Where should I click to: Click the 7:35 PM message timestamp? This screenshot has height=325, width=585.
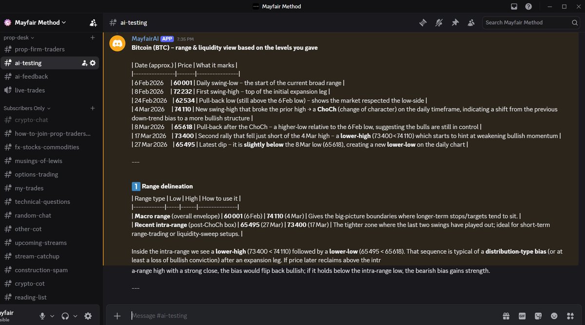pyautogui.click(x=185, y=39)
